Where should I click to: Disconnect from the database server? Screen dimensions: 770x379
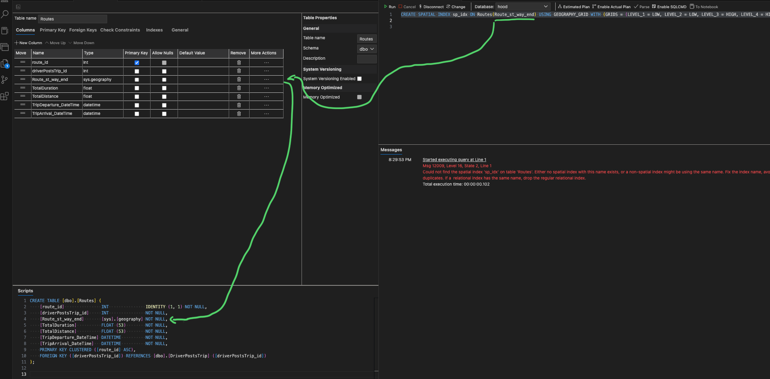click(x=431, y=7)
